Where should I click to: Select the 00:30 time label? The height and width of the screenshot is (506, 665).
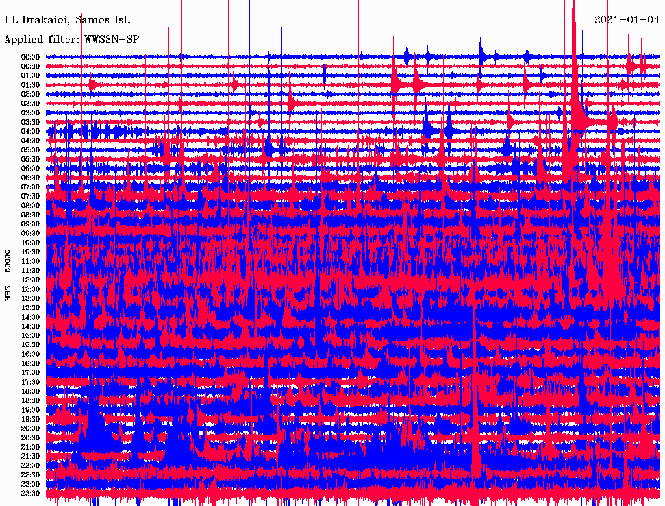point(30,66)
